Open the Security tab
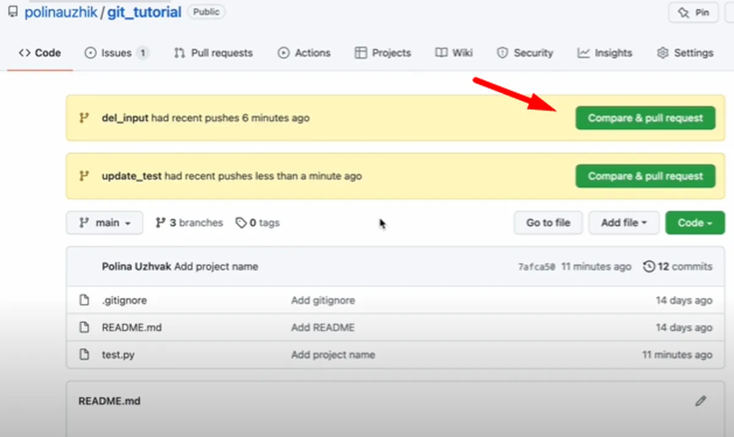Screen dimensions: 734x437 click(x=525, y=53)
